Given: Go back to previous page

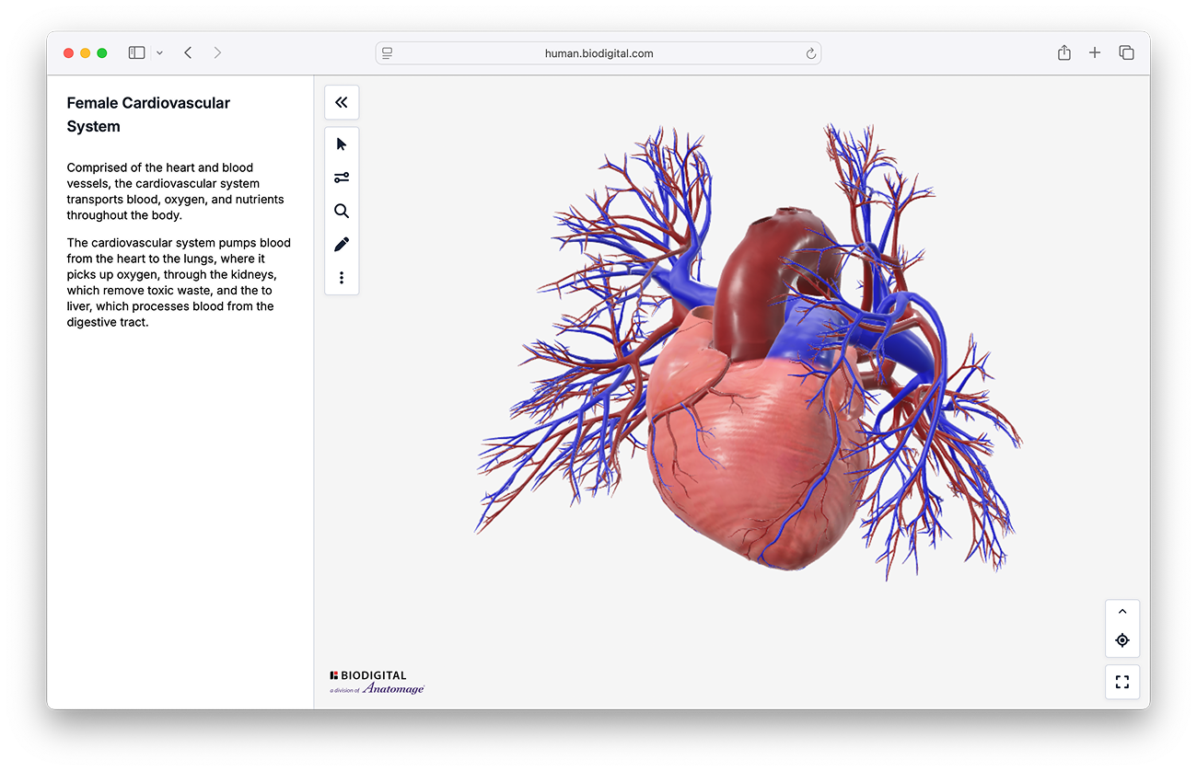Looking at the screenshot, I should [188, 53].
